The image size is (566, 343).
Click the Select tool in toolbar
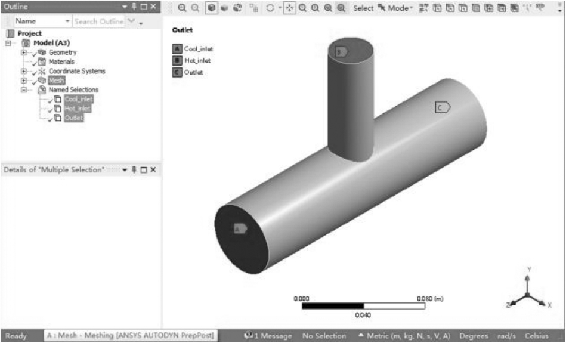pyautogui.click(x=363, y=8)
